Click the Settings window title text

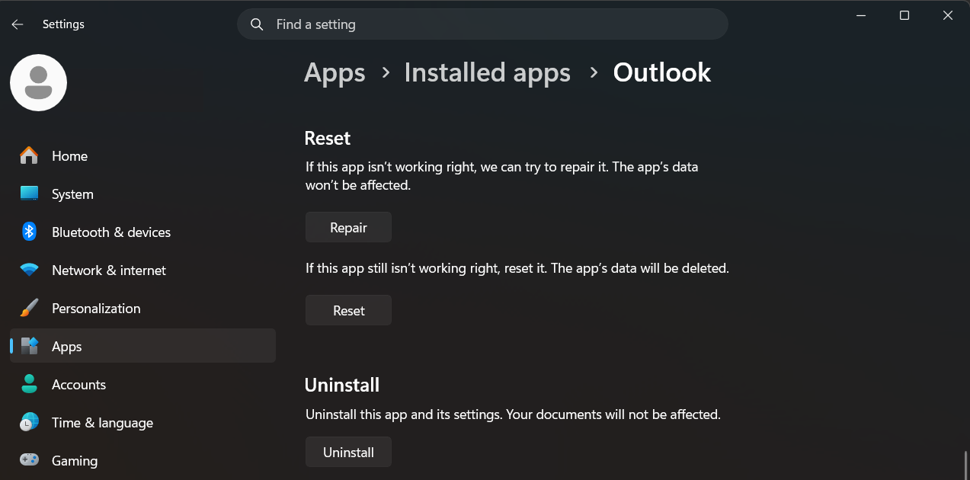click(63, 24)
